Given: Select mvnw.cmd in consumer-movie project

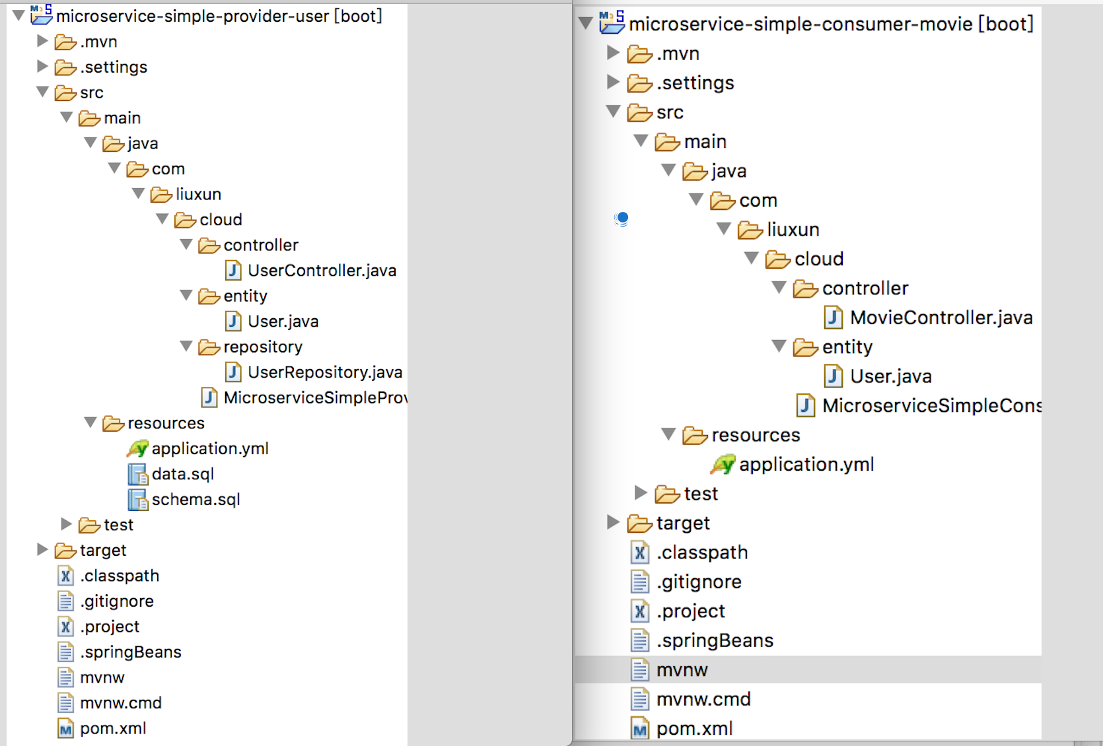Looking at the screenshot, I should click(703, 699).
